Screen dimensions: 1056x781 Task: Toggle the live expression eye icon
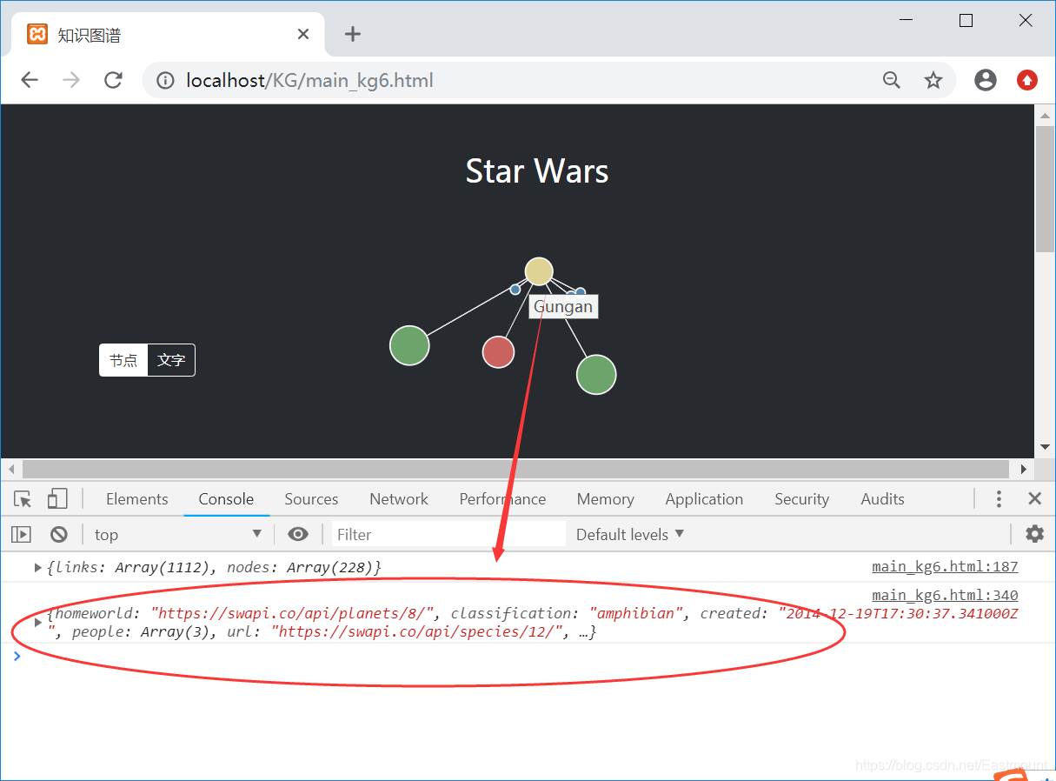[298, 534]
